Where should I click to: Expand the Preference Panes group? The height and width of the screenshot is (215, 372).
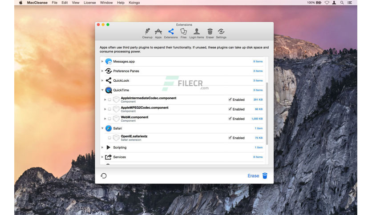click(102, 71)
